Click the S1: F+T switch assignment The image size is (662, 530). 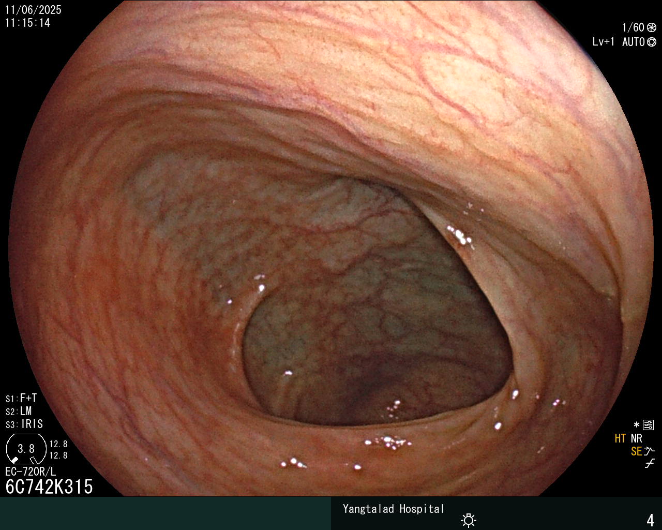click(x=21, y=399)
